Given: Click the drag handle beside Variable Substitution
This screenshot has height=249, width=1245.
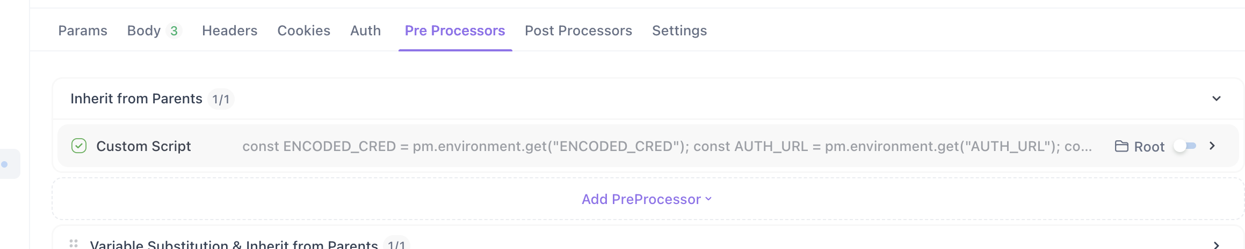Looking at the screenshot, I should click(x=74, y=244).
